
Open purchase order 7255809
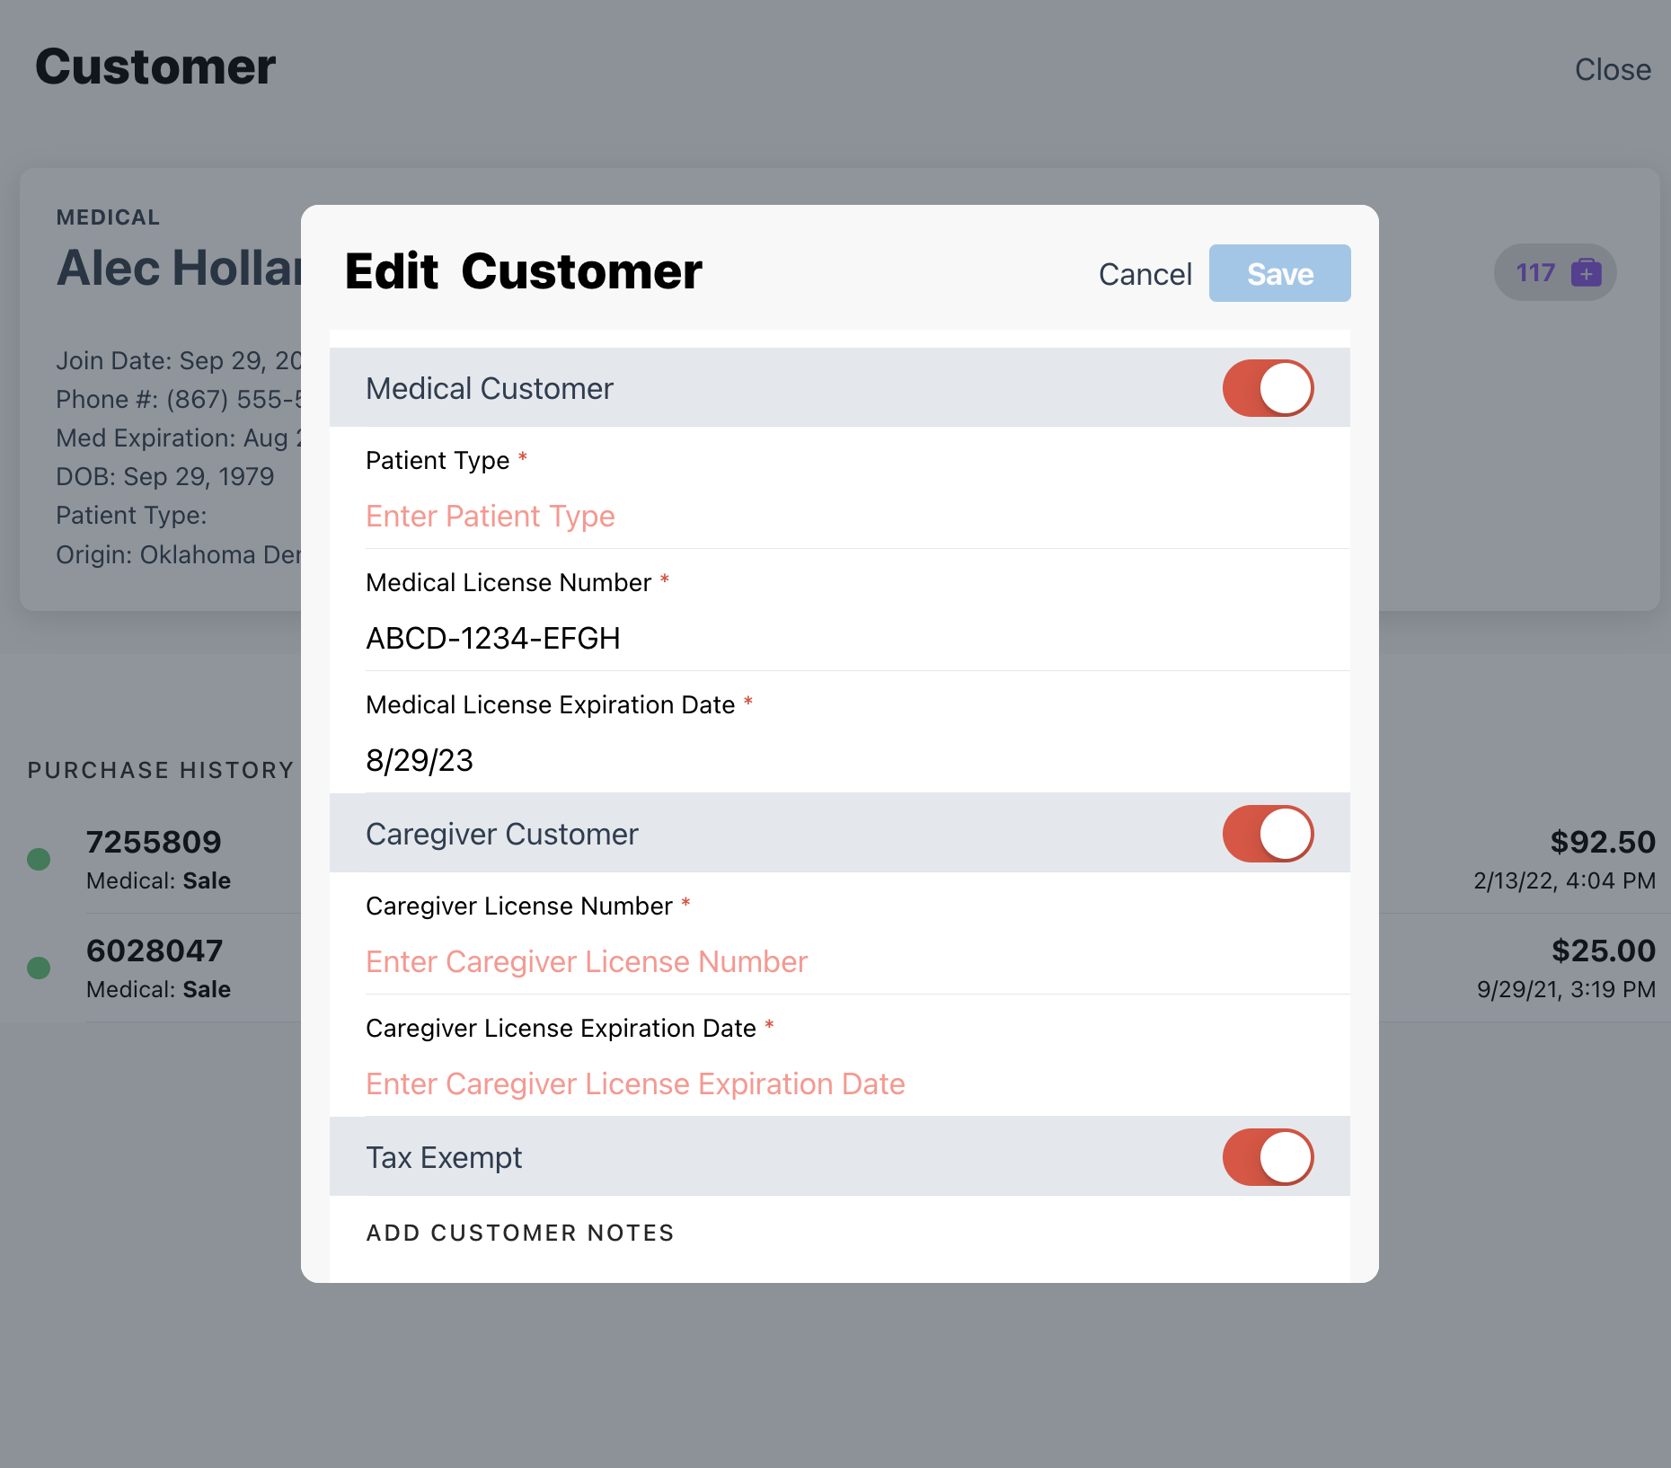coord(154,843)
